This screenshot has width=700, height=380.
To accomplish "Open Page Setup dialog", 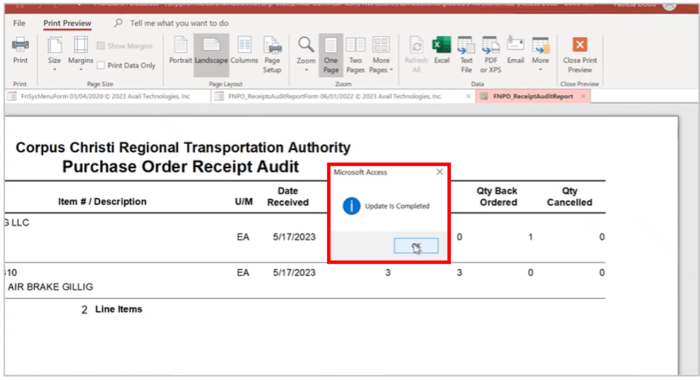I will pos(272,55).
